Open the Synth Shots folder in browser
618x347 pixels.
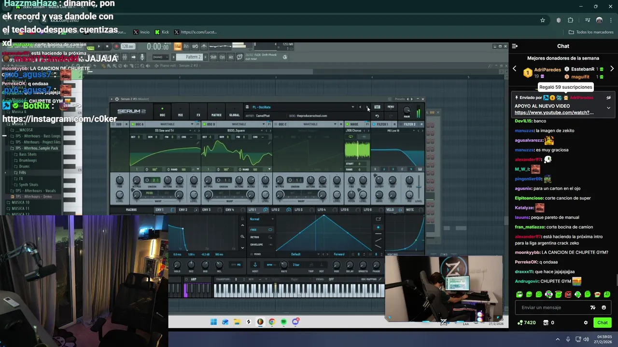[x=28, y=185]
